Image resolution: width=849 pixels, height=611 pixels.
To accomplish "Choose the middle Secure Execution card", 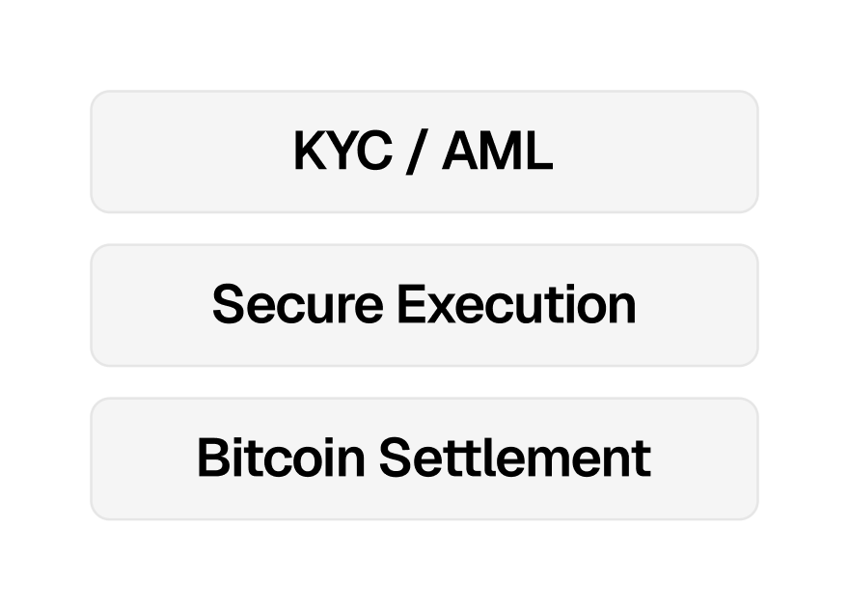I will [424, 305].
